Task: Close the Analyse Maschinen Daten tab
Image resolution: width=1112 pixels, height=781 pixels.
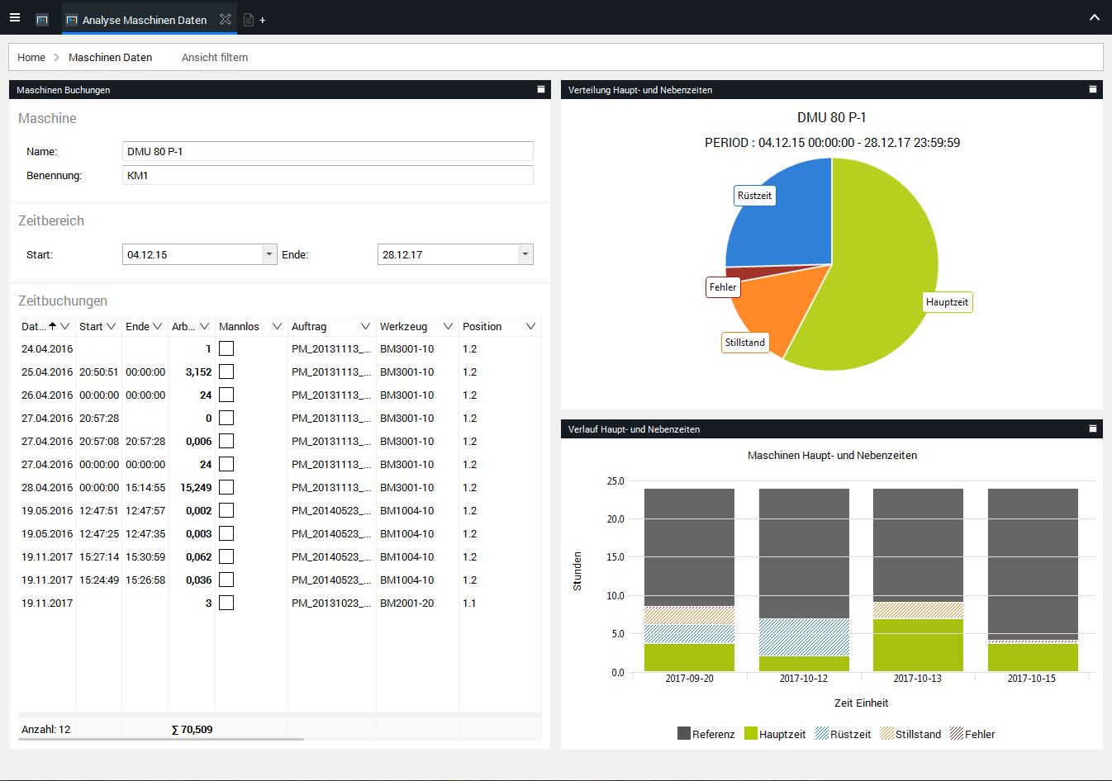Action: coord(225,19)
